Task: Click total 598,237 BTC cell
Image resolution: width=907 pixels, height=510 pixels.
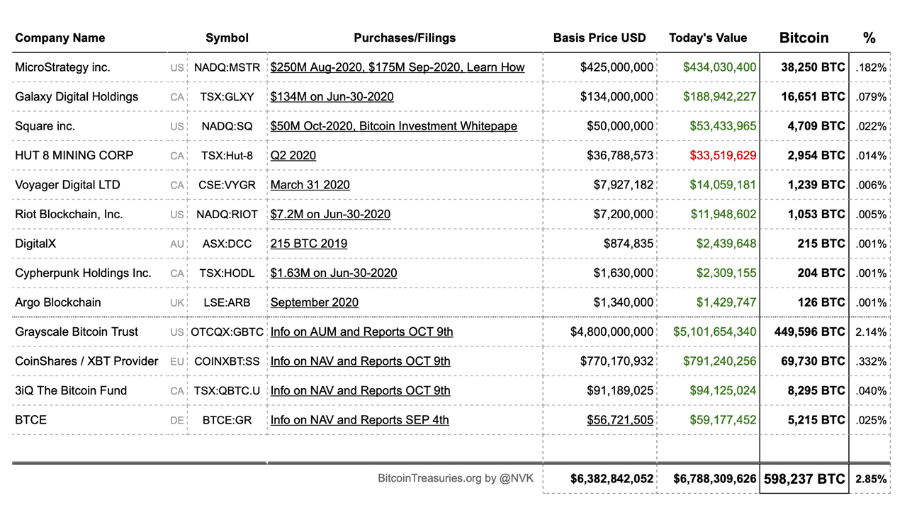Action: coord(804,479)
